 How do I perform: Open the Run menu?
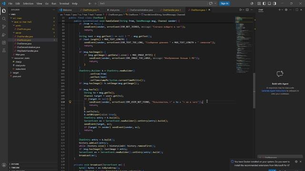click(x=54, y=3)
